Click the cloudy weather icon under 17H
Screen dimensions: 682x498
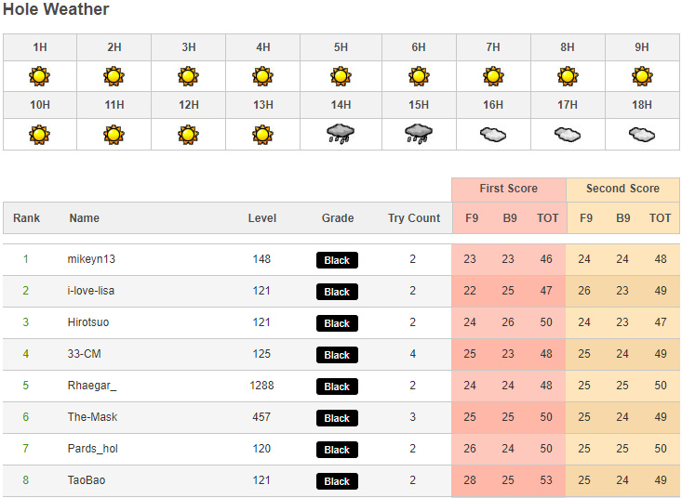pyautogui.click(x=567, y=134)
